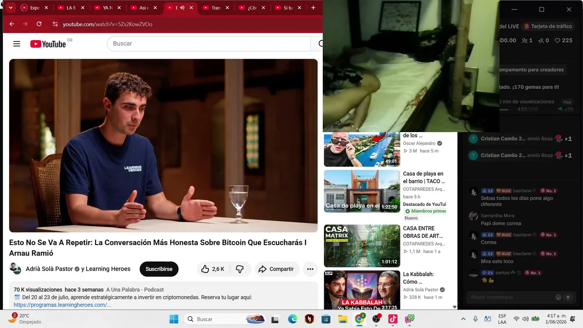Go back to the previous page in Chrome
The height and width of the screenshot is (328, 583).
tap(12, 24)
